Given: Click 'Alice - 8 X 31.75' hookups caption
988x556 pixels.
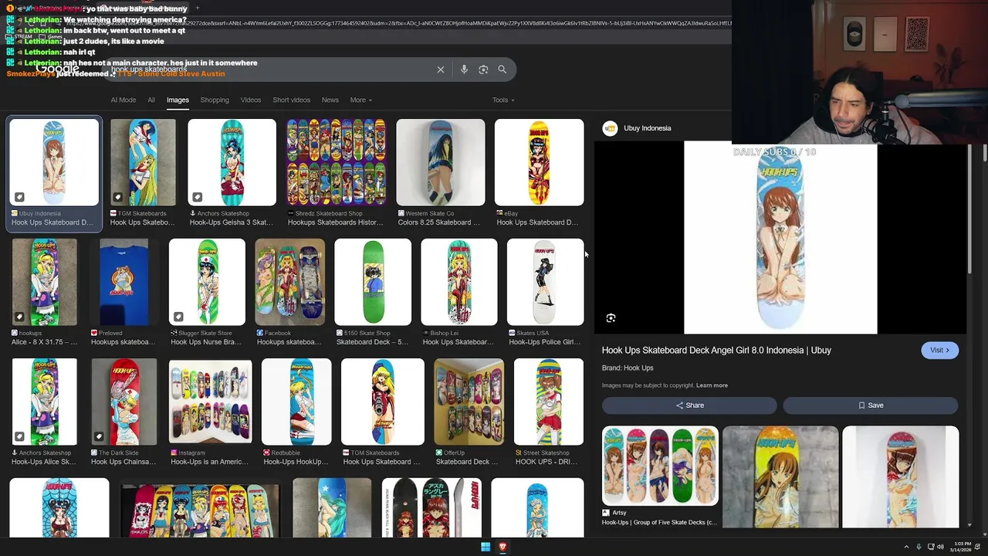Looking at the screenshot, I should click(x=44, y=342).
